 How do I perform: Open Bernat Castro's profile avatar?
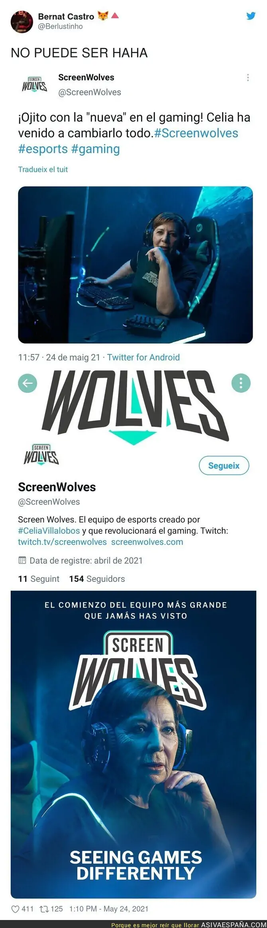22,22
